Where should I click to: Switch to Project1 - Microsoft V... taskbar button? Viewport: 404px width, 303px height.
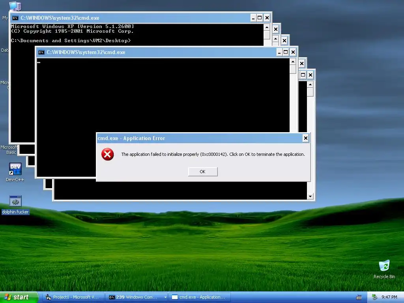click(x=73, y=297)
